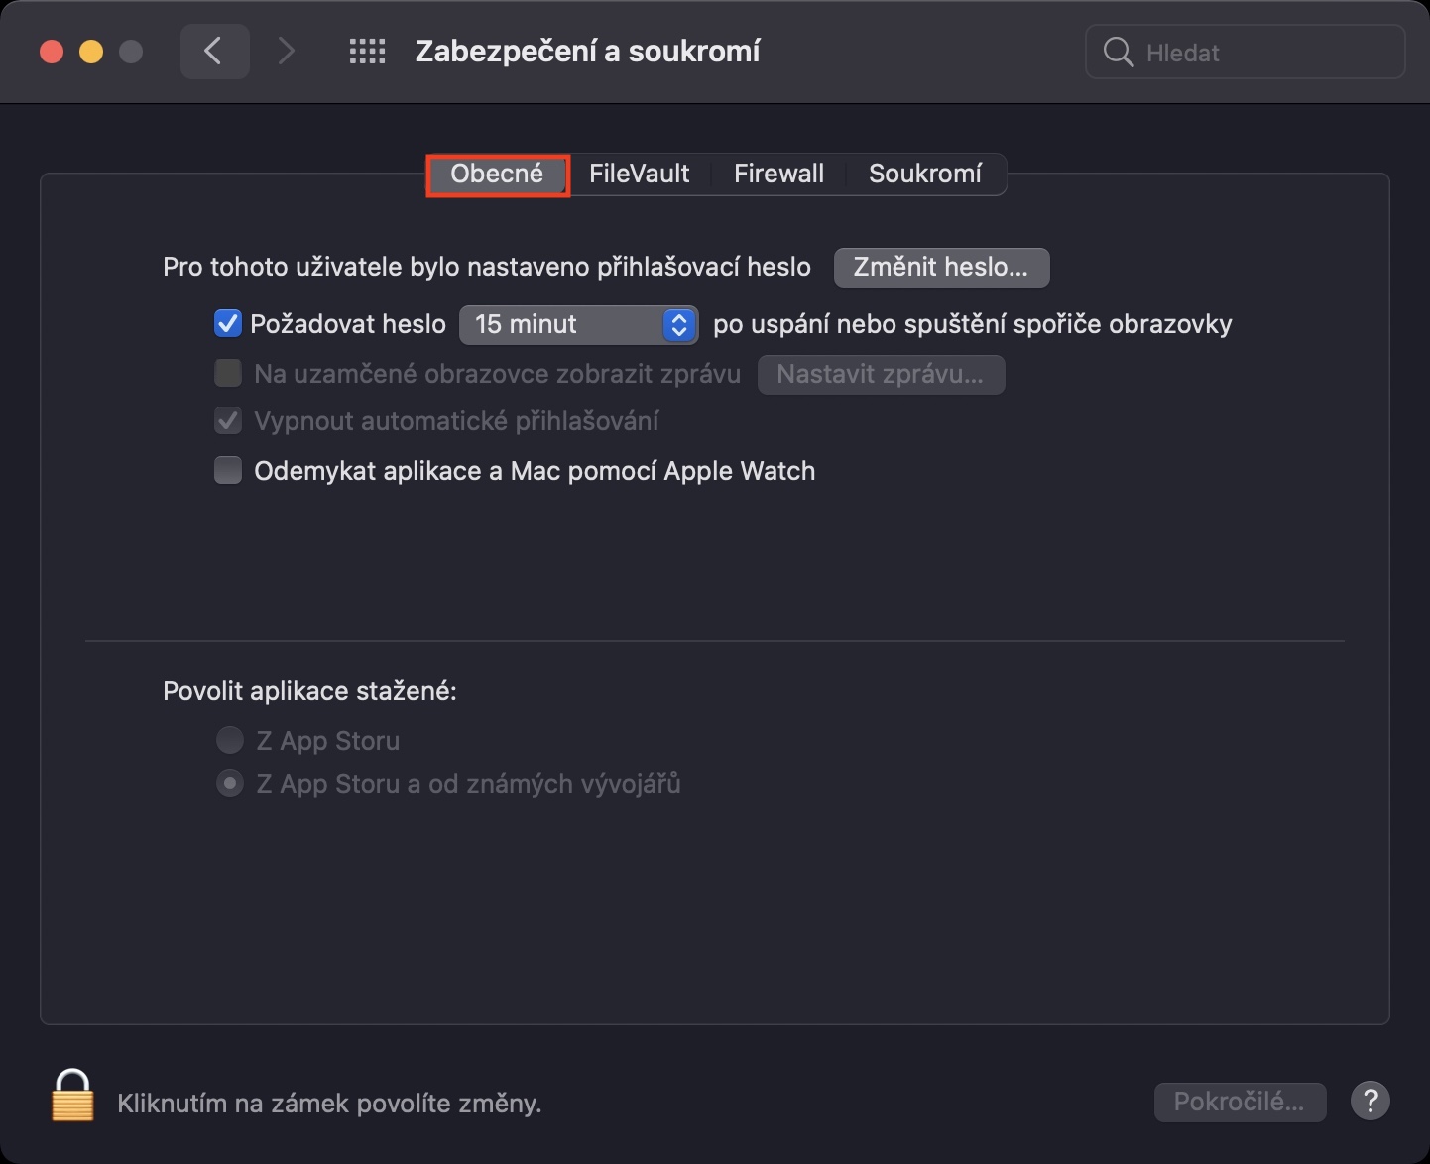This screenshot has height=1164, width=1430.
Task: Show all preferences via grid icon
Action: point(367,52)
